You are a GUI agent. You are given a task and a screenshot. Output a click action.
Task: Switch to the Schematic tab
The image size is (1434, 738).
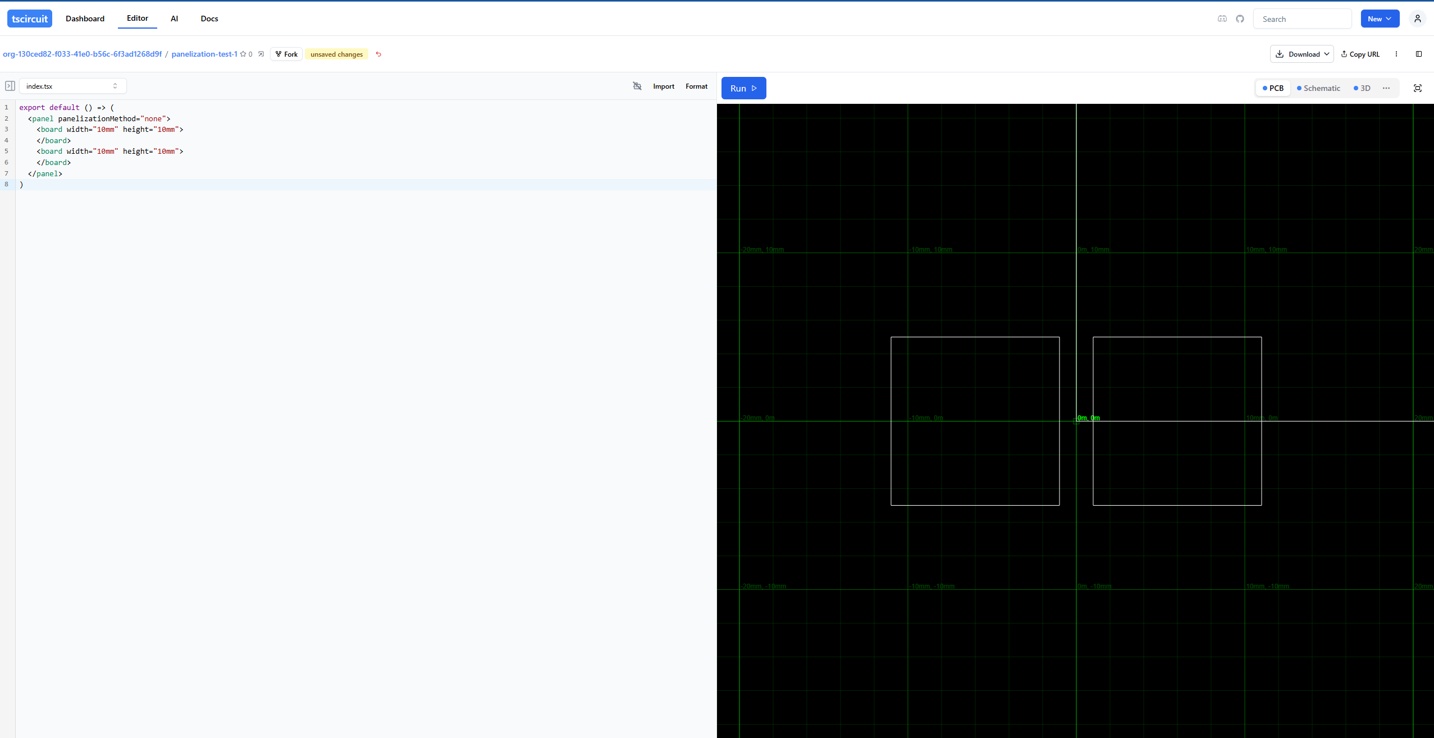coord(1318,88)
